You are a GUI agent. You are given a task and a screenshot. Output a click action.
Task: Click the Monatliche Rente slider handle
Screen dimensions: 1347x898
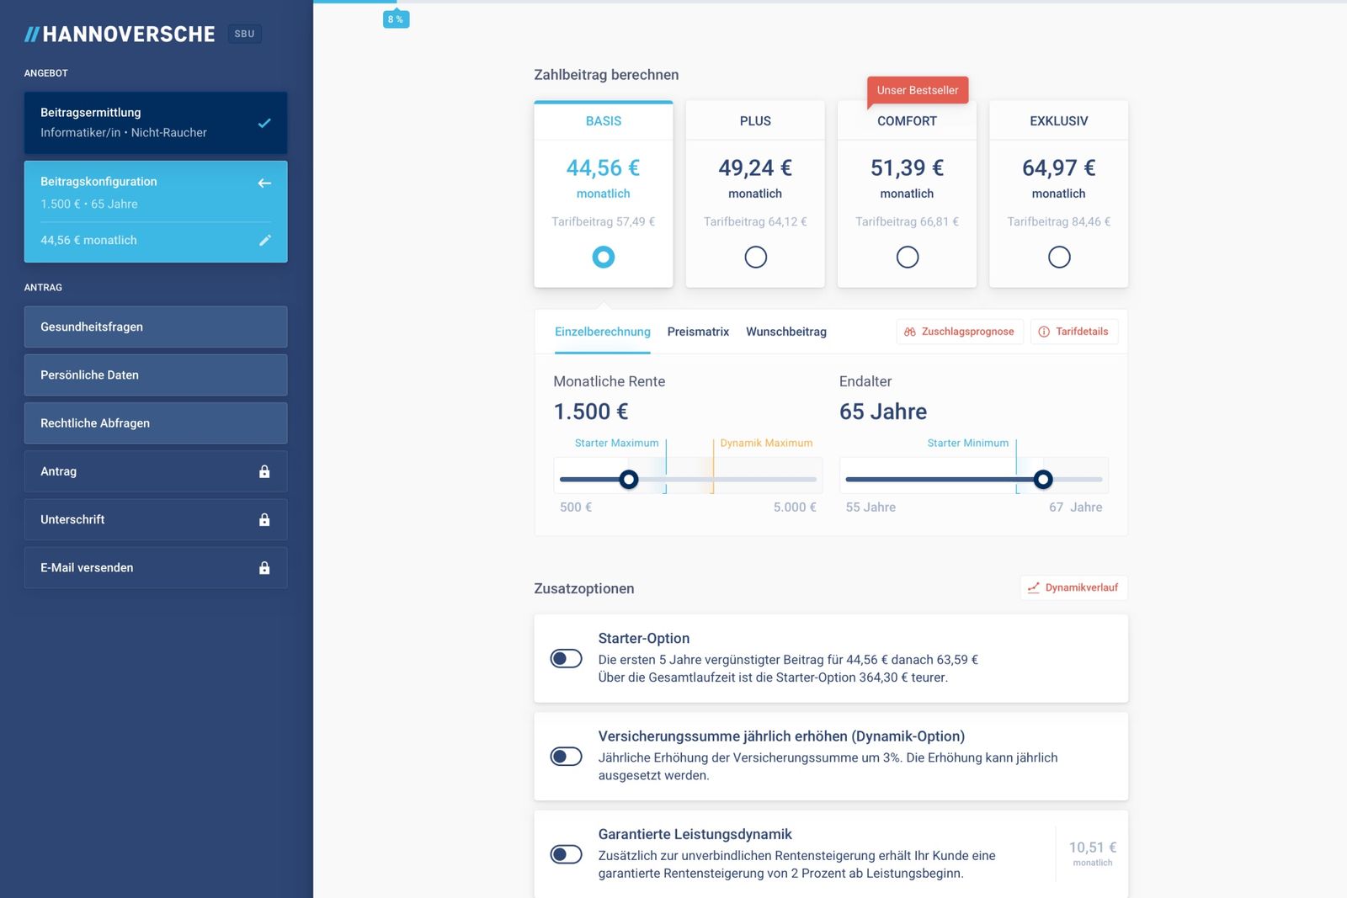pyautogui.click(x=629, y=480)
